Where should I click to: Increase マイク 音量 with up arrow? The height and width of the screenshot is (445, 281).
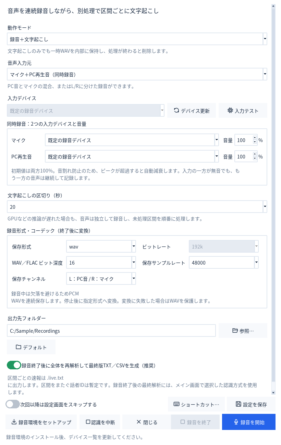pyautogui.click(x=255, y=138)
